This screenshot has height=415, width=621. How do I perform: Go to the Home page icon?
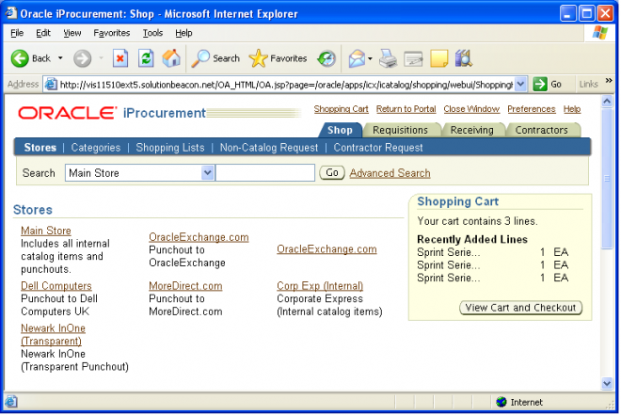pos(171,58)
